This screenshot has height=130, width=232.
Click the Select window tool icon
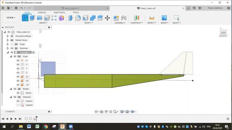coord(177,18)
